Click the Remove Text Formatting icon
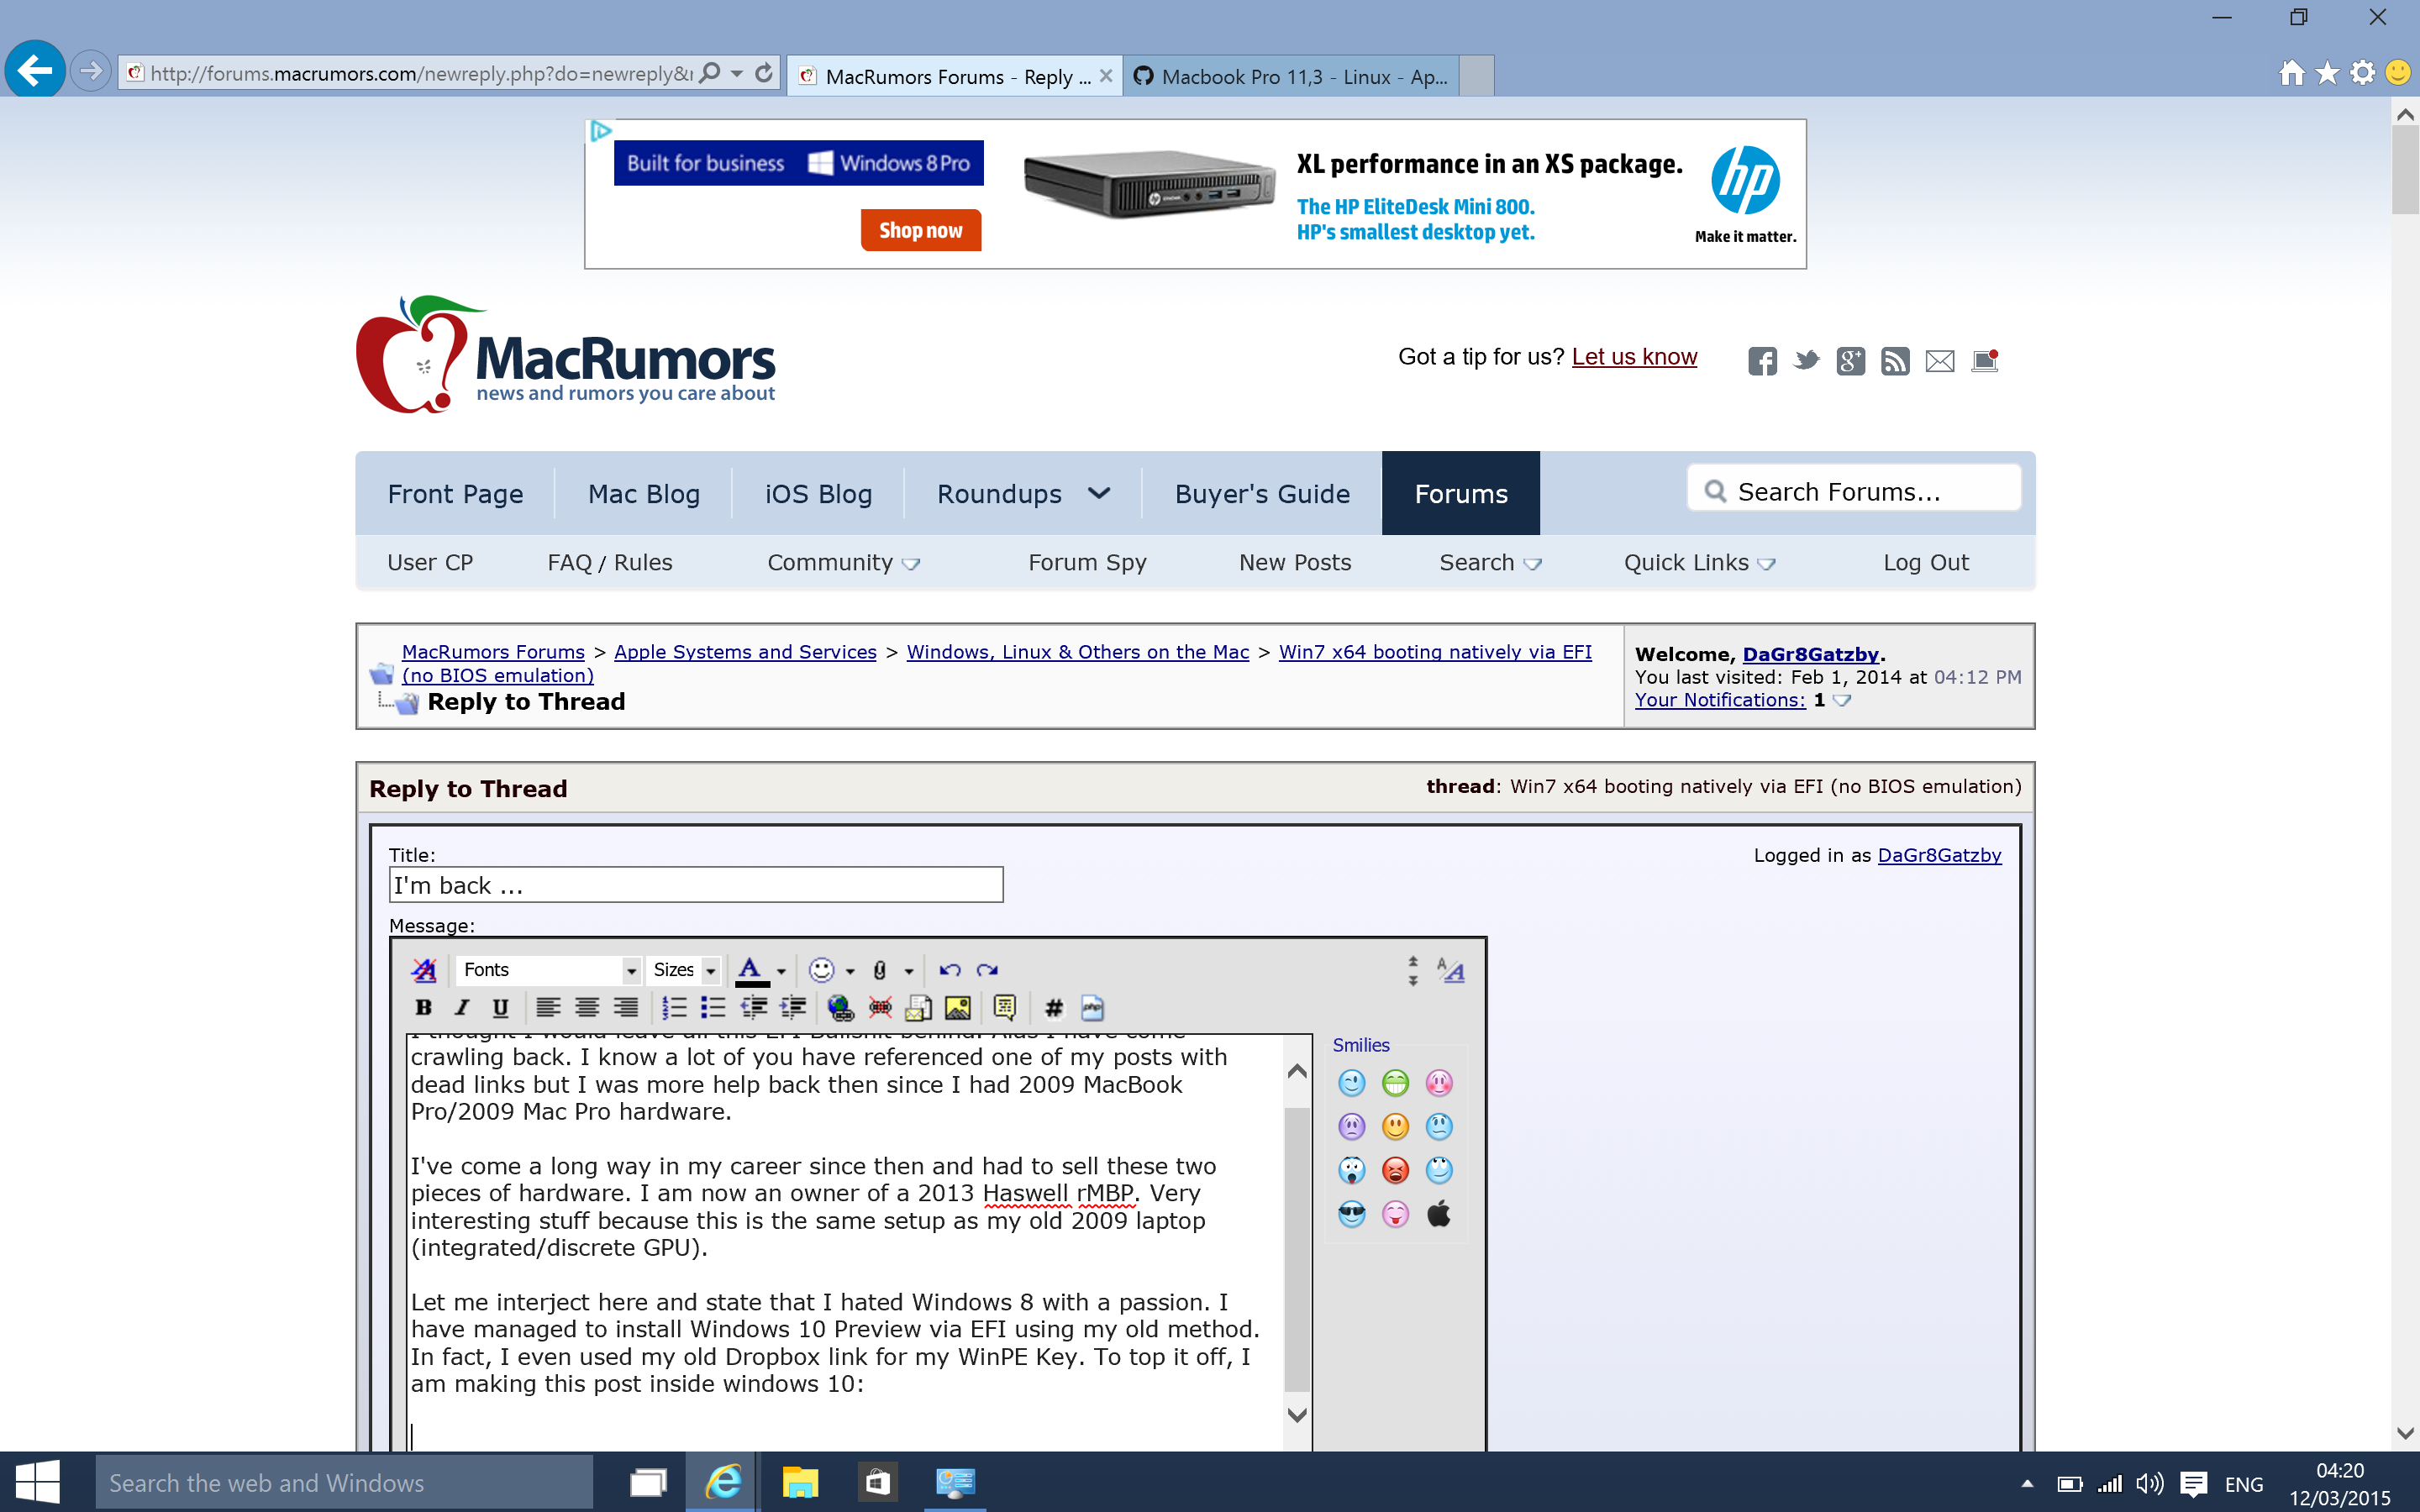This screenshot has height=1512, width=2420. point(424,970)
